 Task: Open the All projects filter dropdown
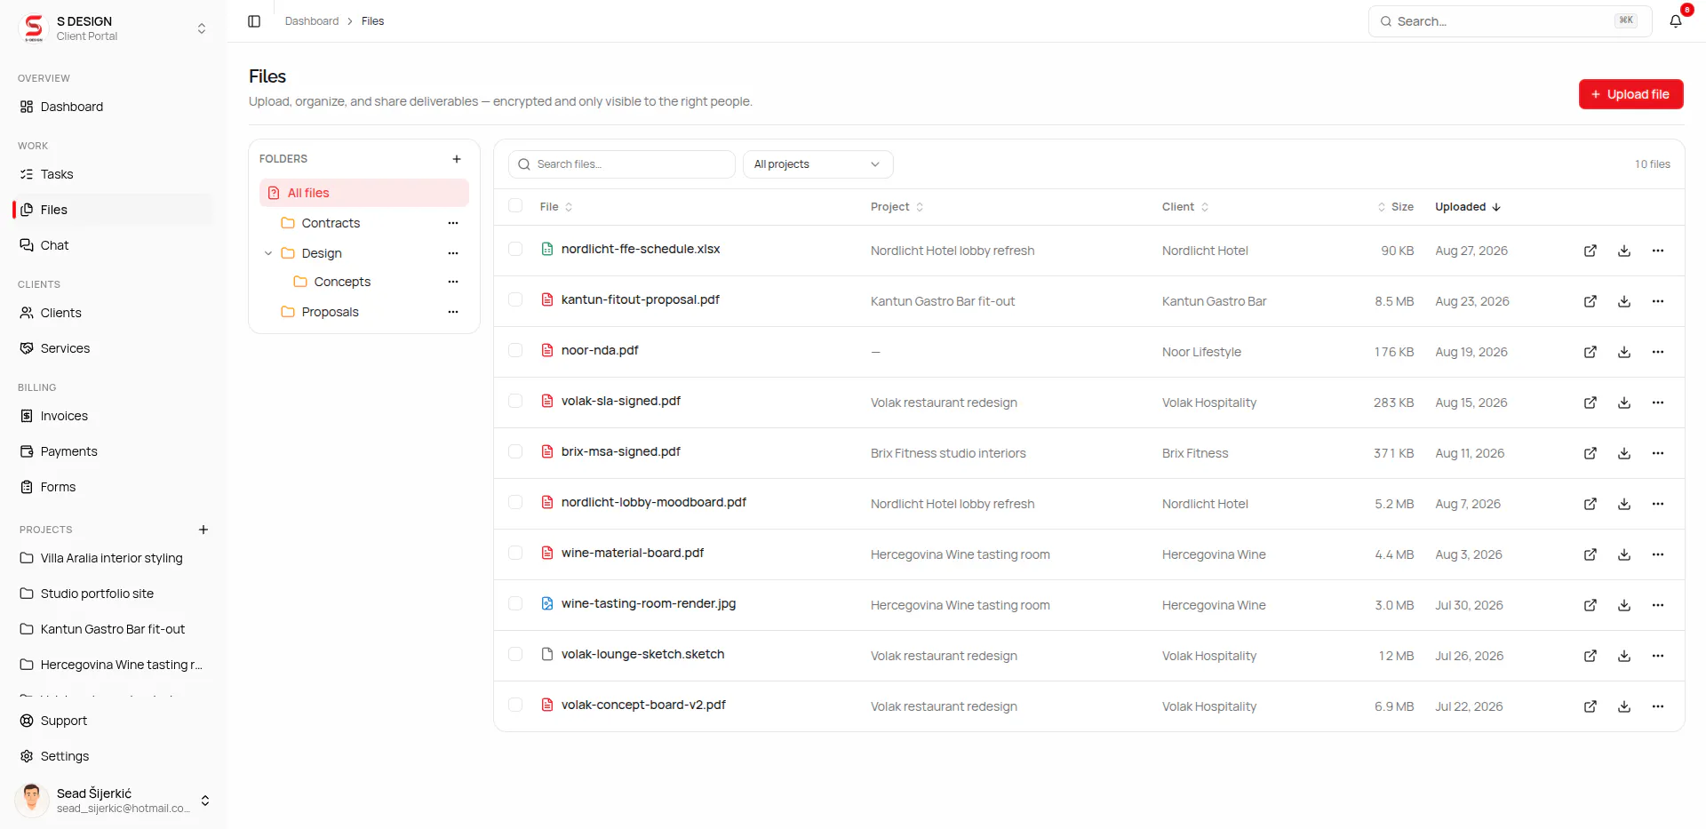tap(817, 164)
